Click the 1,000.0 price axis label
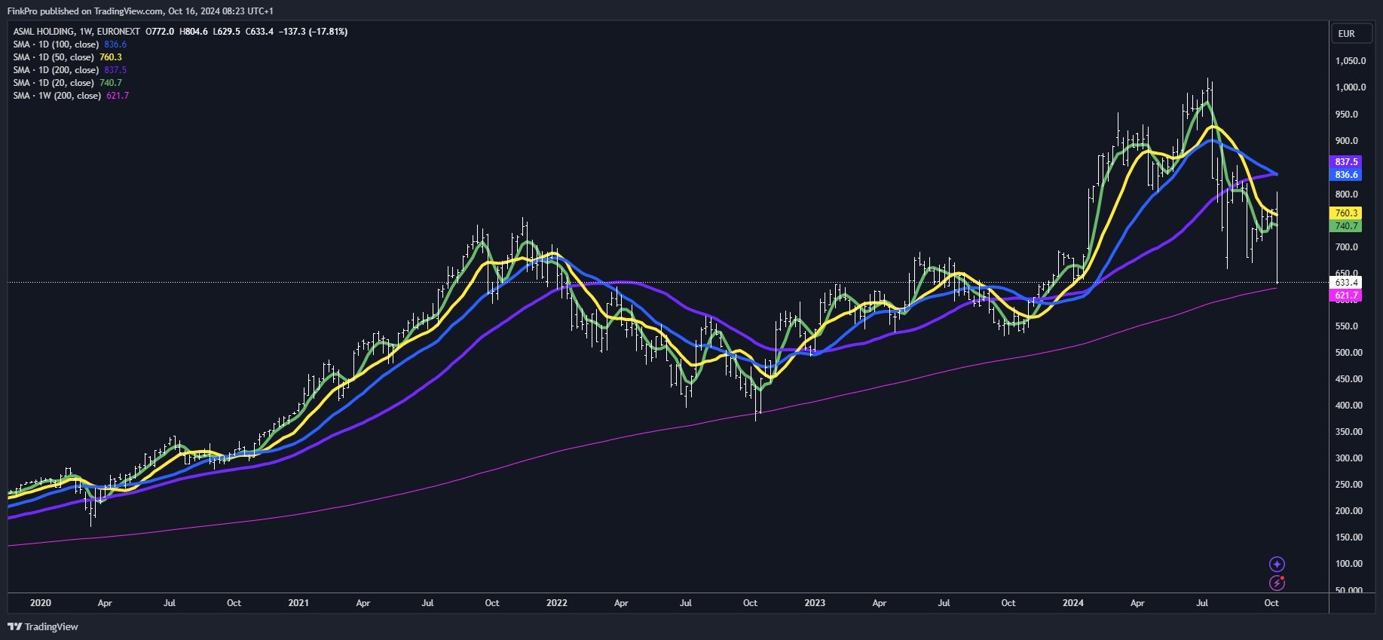Screen dimensions: 1383x640 (x=1350, y=87)
